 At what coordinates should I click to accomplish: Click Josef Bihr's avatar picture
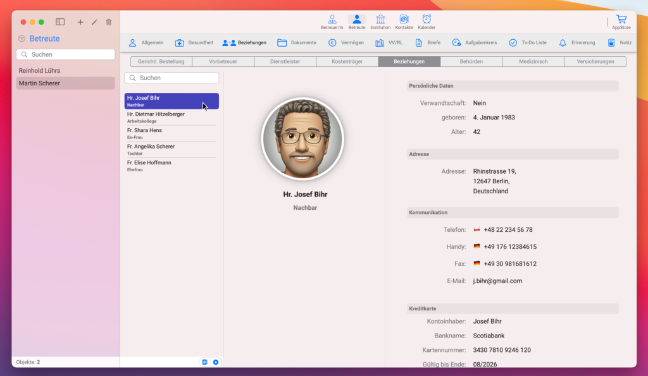coord(302,139)
